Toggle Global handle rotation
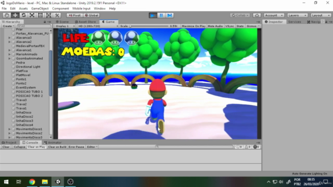 pyautogui.click(x=92, y=15)
